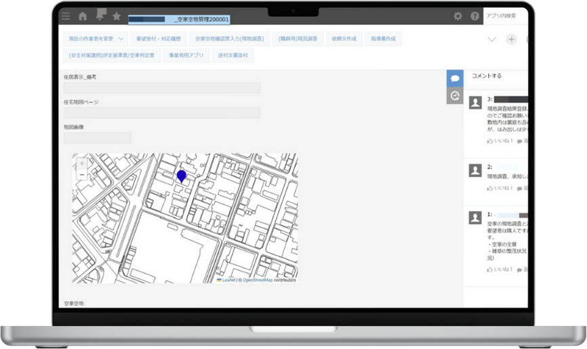This screenshot has height=349, width=587.
Task: Open the settings gear icon
Action: 458,16
